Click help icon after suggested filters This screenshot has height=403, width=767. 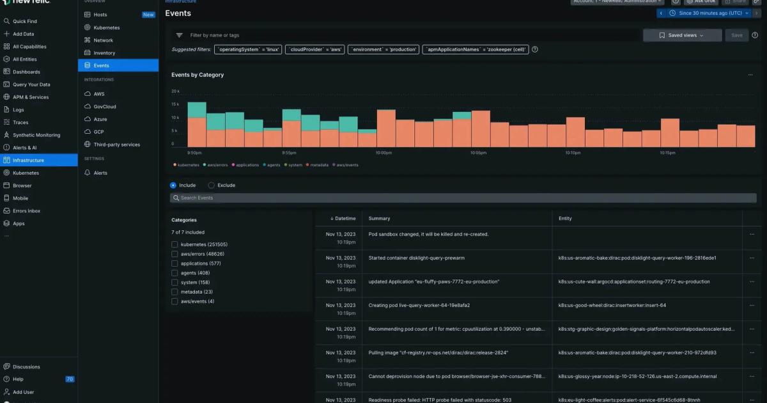(x=535, y=49)
